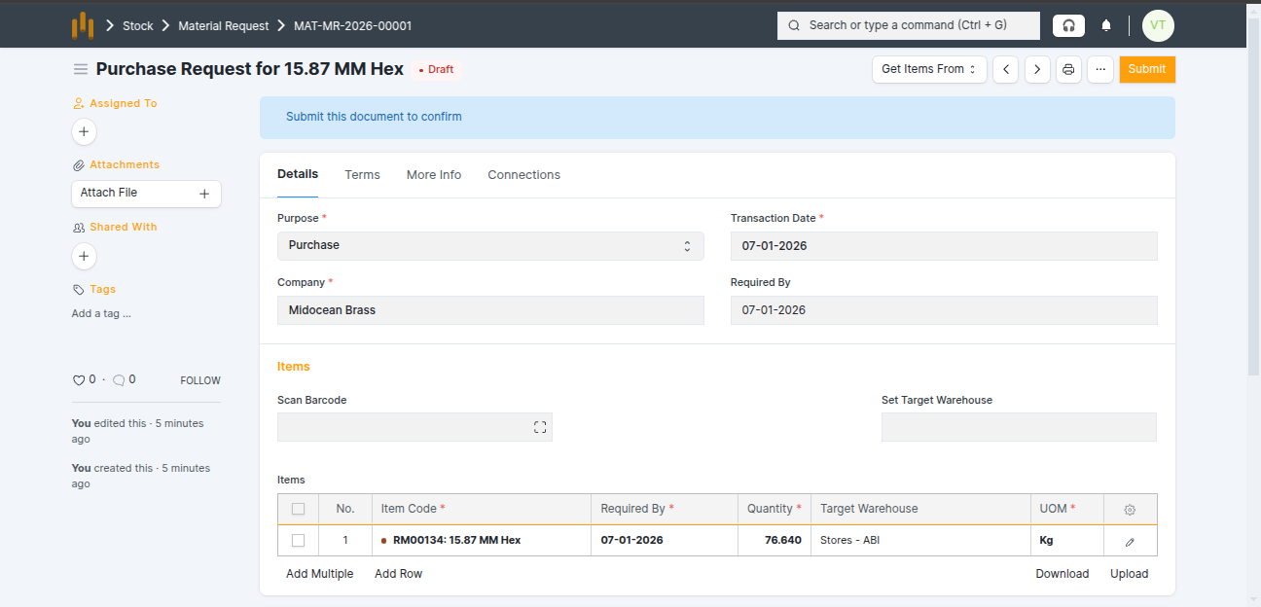Viewport: 1261px width, 607px height.
Task: Toggle the sidebar hamburger menu icon
Action: (x=80, y=70)
